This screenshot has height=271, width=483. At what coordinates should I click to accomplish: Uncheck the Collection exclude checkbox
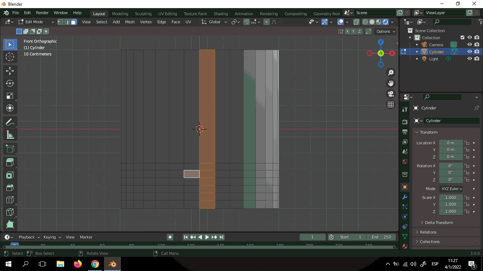coord(462,37)
